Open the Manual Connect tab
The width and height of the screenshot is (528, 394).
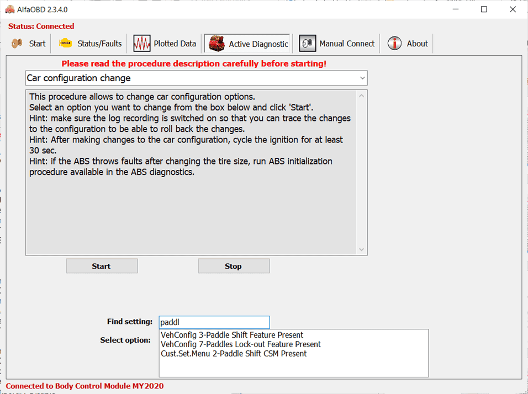click(337, 44)
